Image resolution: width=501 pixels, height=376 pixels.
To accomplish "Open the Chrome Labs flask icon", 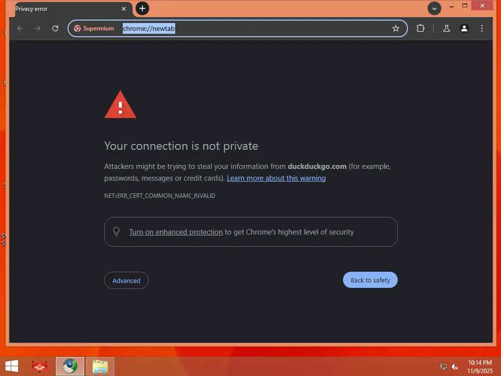I will (x=446, y=28).
